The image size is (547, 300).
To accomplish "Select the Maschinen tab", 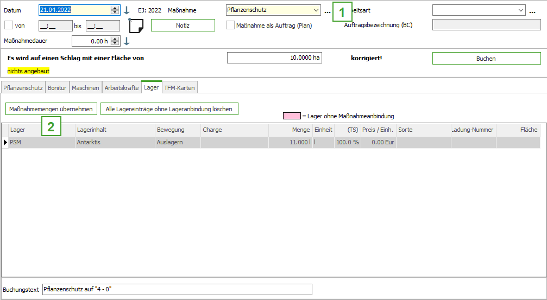I will (x=85, y=87).
